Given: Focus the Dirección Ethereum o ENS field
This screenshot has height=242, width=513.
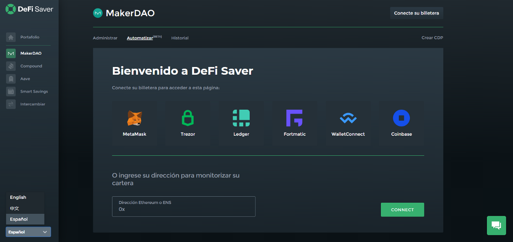Looking at the screenshot, I should click(184, 207).
